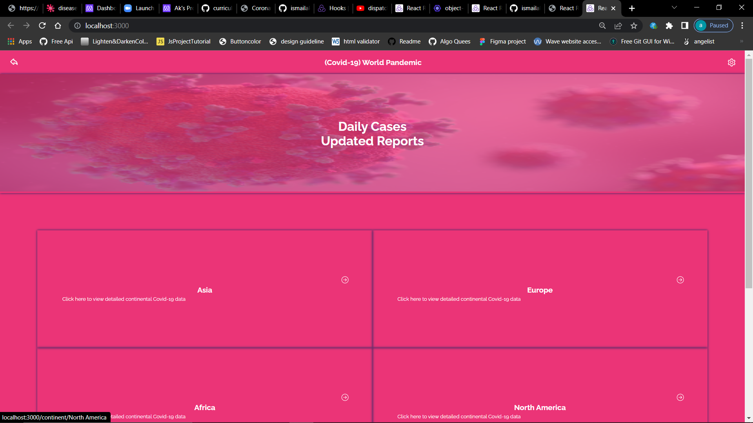Open the side panel icon next to extensions
This screenshot has height=423, width=753.
coord(685,25)
